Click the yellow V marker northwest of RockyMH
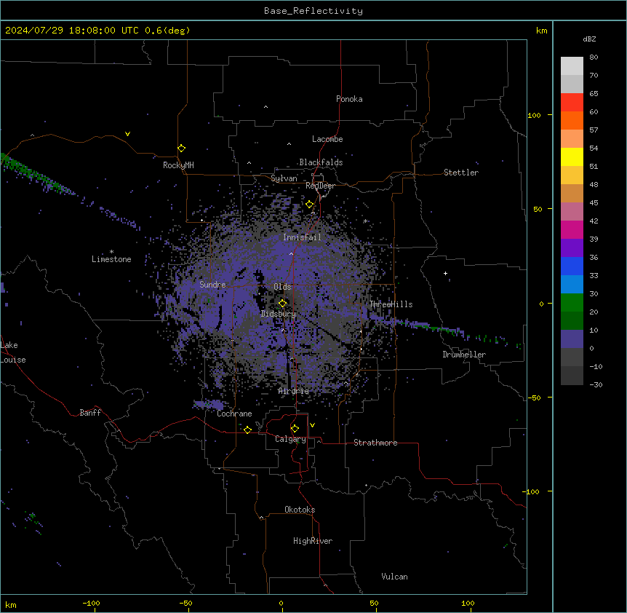 (x=127, y=134)
